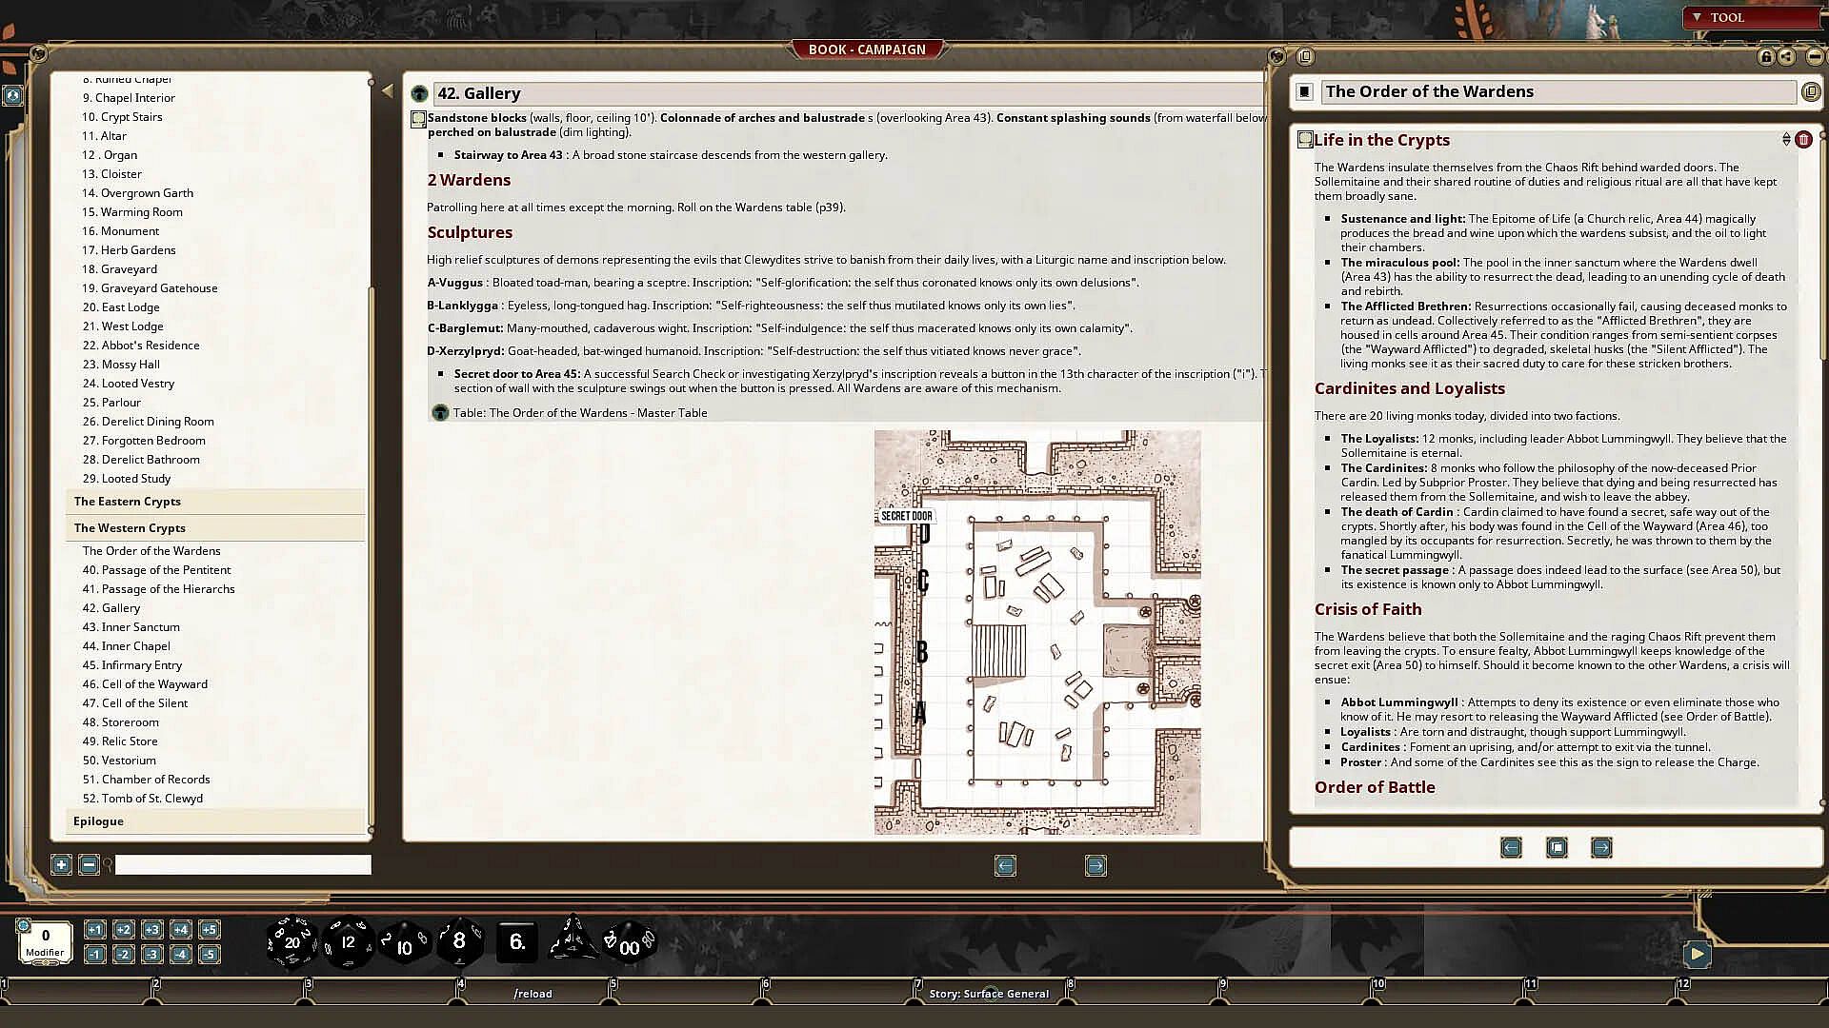Image resolution: width=1829 pixels, height=1028 pixels.
Task: Toggle the lock on the Wardens record
Action: click(1766, 57)
